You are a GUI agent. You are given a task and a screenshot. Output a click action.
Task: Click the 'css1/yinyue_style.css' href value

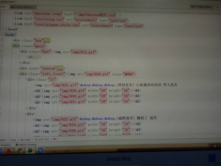pyautogui.click(x=57, y=25)
